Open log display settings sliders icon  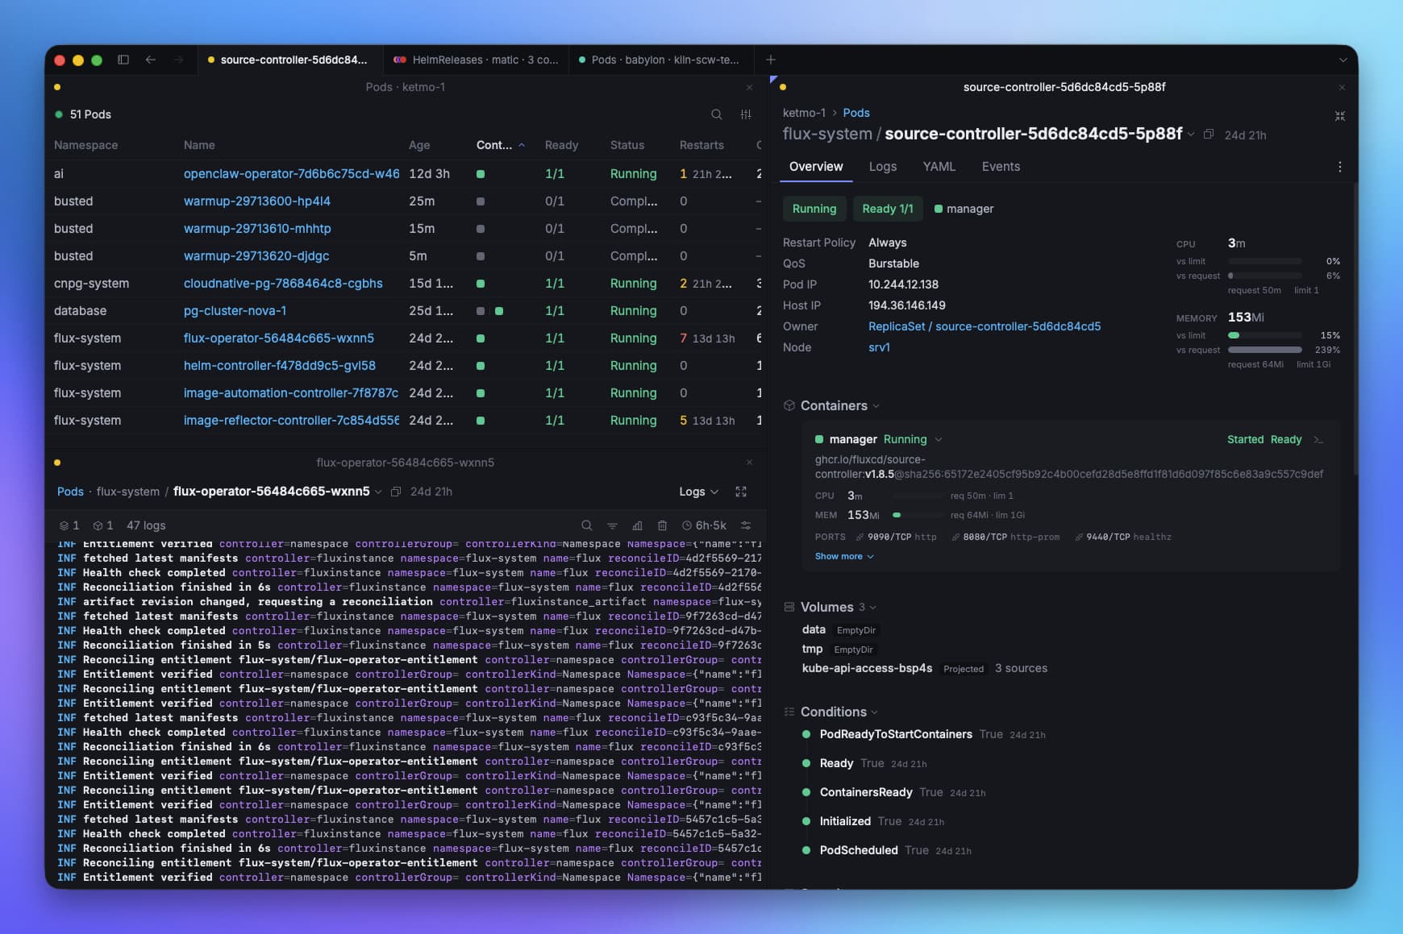(746, 525)
